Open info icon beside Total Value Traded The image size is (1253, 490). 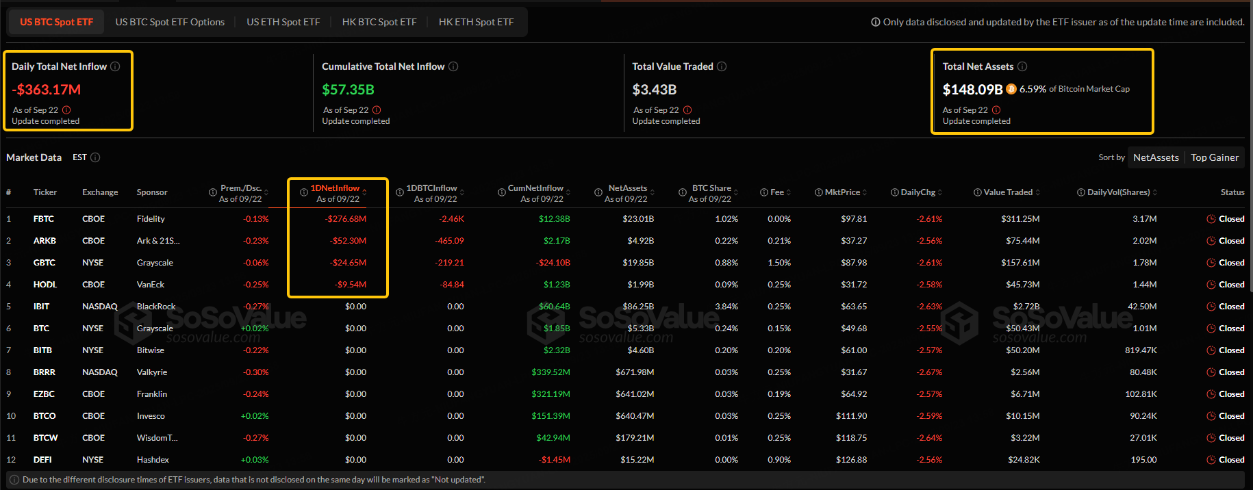pos(722,66)
